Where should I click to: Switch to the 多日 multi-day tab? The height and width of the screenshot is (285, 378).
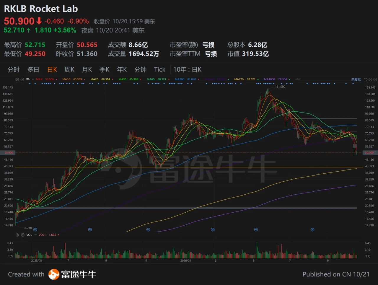33,70
